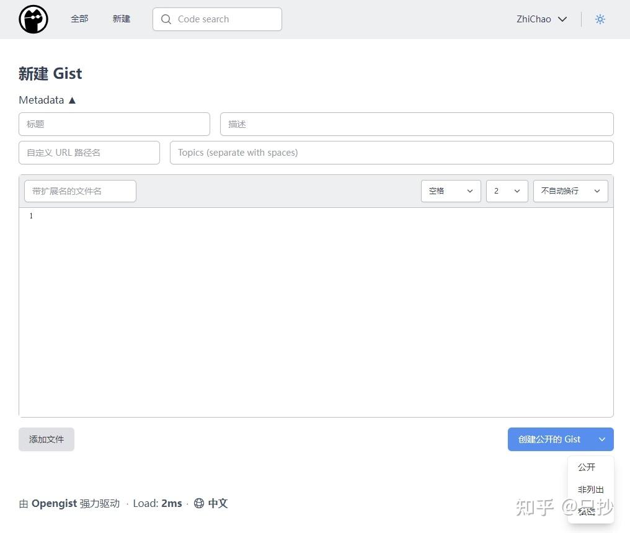Toggle dark mode with the sun icon
The height and width of the screenshot is (533, 630).
600,19
